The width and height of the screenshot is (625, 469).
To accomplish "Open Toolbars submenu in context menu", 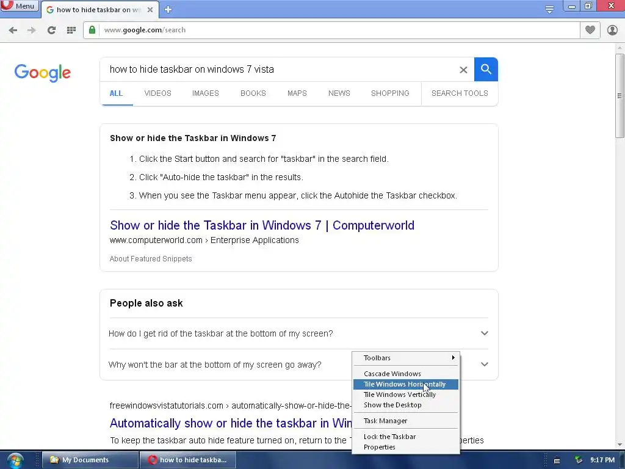I will point(406,358).
